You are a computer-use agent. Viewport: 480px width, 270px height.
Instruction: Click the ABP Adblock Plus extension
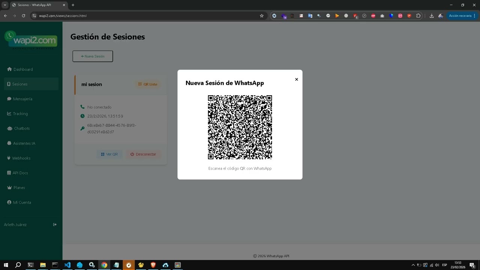tap(373, 16)
